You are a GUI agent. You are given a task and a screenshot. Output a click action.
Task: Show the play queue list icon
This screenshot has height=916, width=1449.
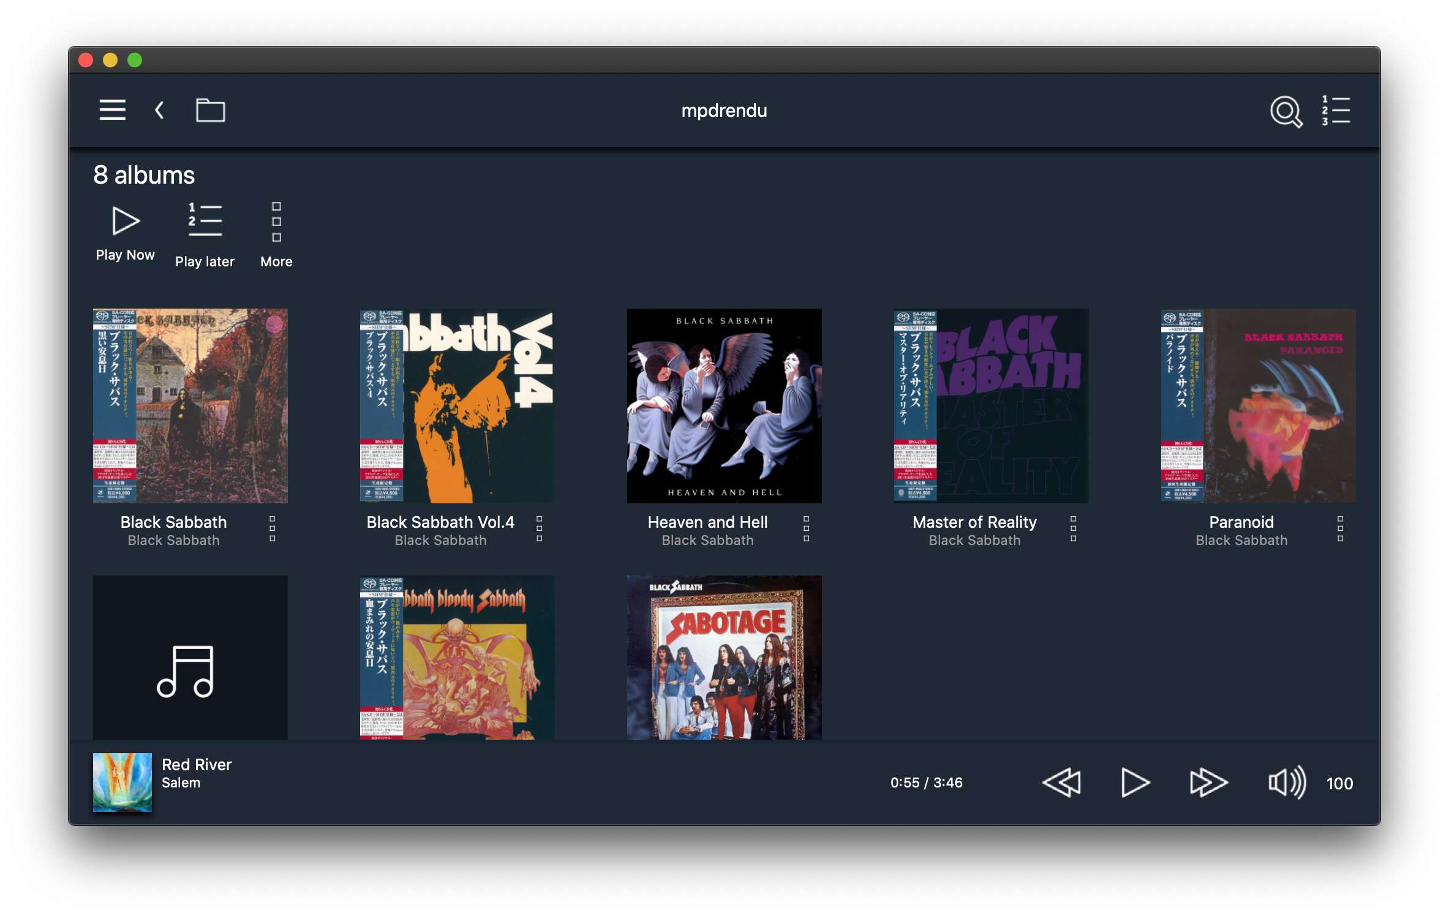click(x=1336, y=111)
